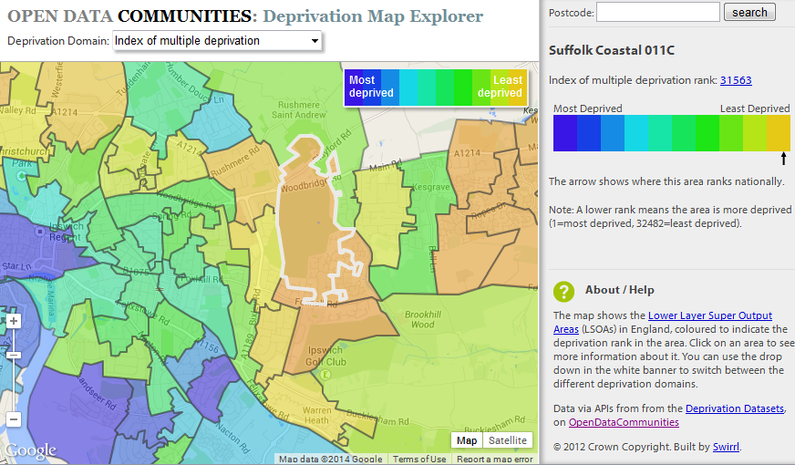
Task: Zoom in using the map plus button
Action: 14,321
